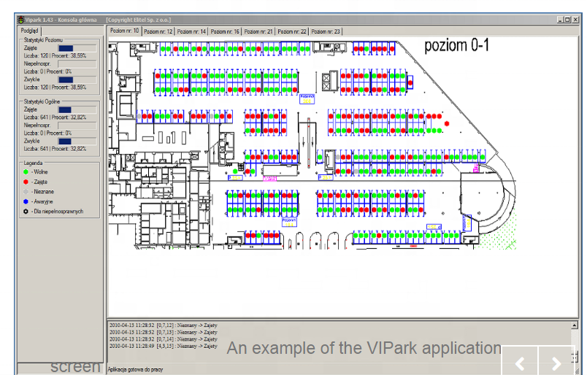
Task: Select the Podgląd tab in left panel
Action: pyautogui.click(x=30, y=31)
